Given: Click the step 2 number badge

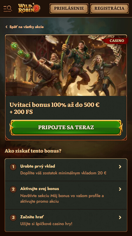Looking at the screenshot, I should (x=13, y=189).
